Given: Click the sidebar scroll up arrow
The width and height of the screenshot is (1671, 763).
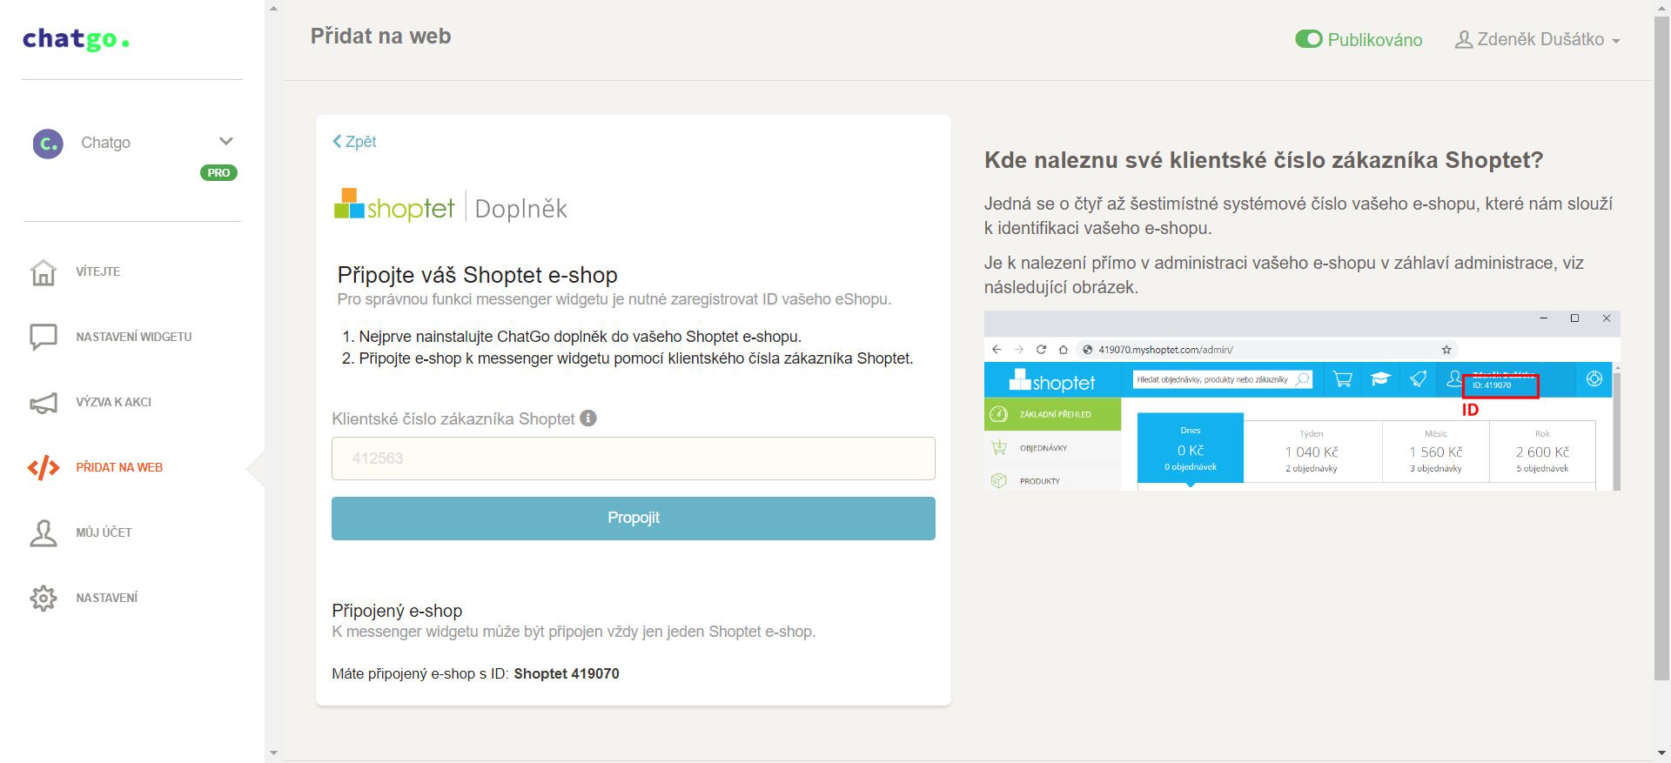Looking at the screenshot, I should (273, 8).
